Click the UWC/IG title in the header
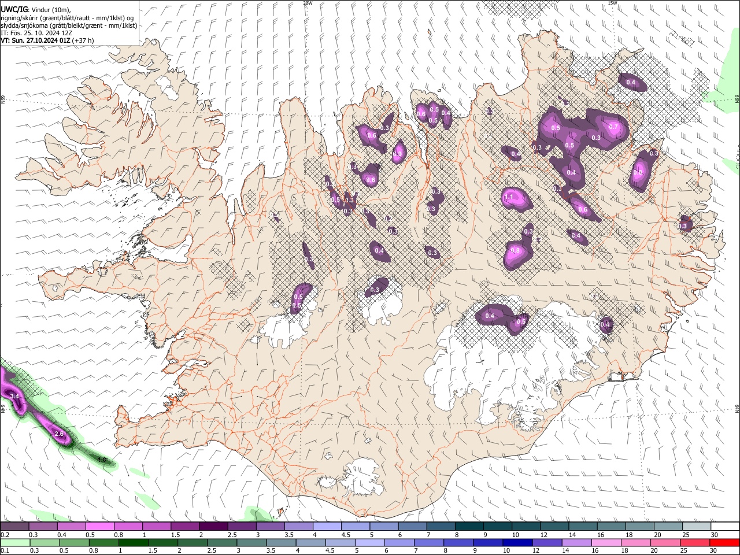740x555 pixels. pos(14,10)
